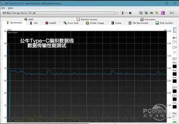Select the second Write radio button

click(174, 42)
